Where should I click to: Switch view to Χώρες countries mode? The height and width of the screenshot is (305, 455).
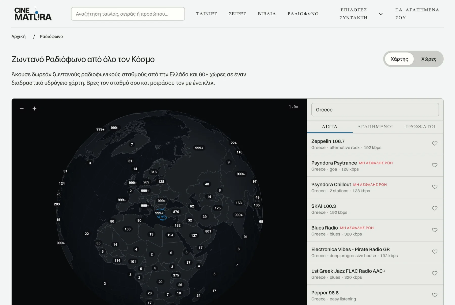(x=429, y=59)
